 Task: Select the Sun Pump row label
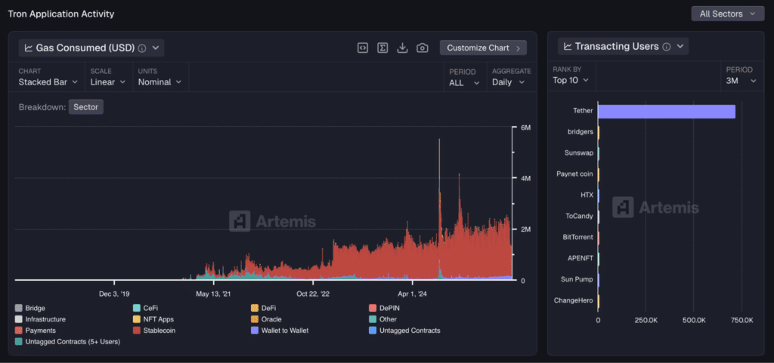click(x=577, y=278)
